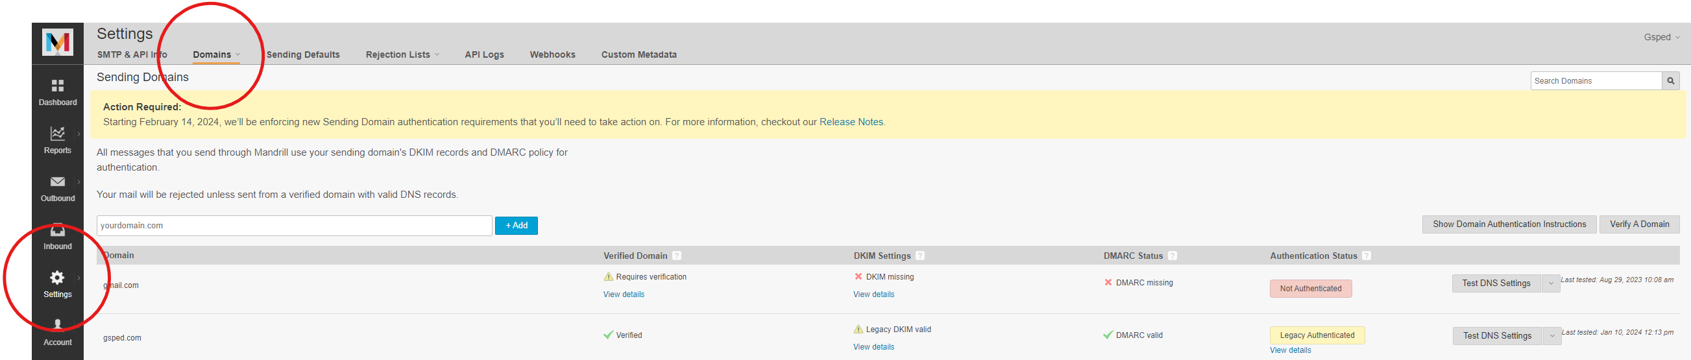Open the Inbound section
This screenshot has height=360, width=1691.
58,237
